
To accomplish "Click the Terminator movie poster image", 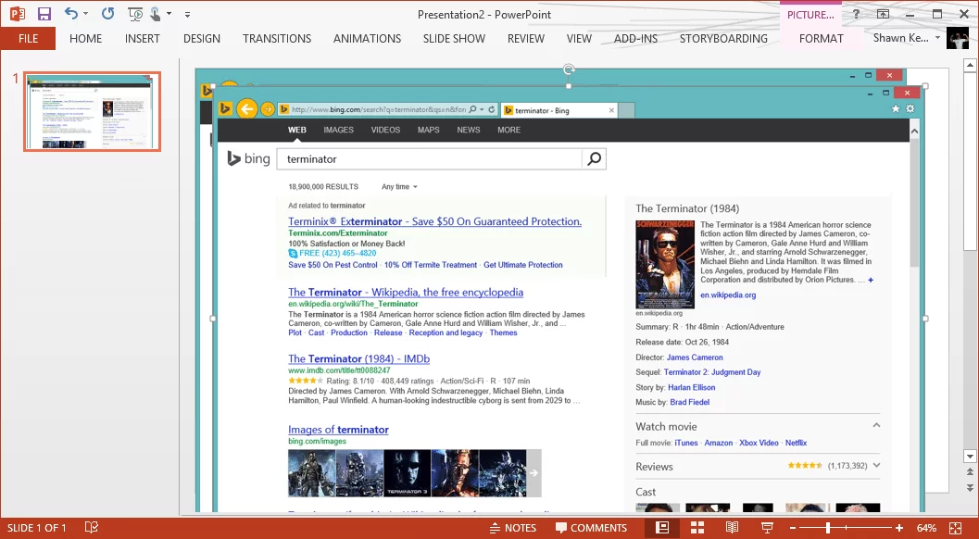I will (665, 264).
